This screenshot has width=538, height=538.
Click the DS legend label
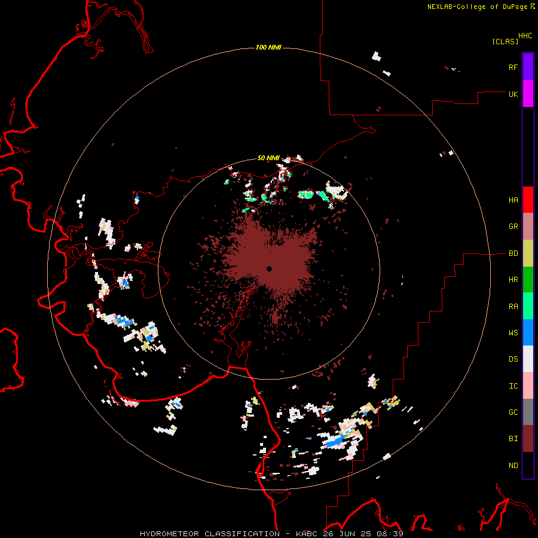[x=513, y=359]
